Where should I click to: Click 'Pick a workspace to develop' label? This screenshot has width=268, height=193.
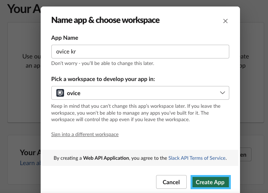[x=103, y=79]
